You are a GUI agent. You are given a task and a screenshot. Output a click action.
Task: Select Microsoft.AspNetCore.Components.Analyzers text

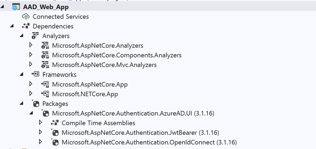point(117,55)
